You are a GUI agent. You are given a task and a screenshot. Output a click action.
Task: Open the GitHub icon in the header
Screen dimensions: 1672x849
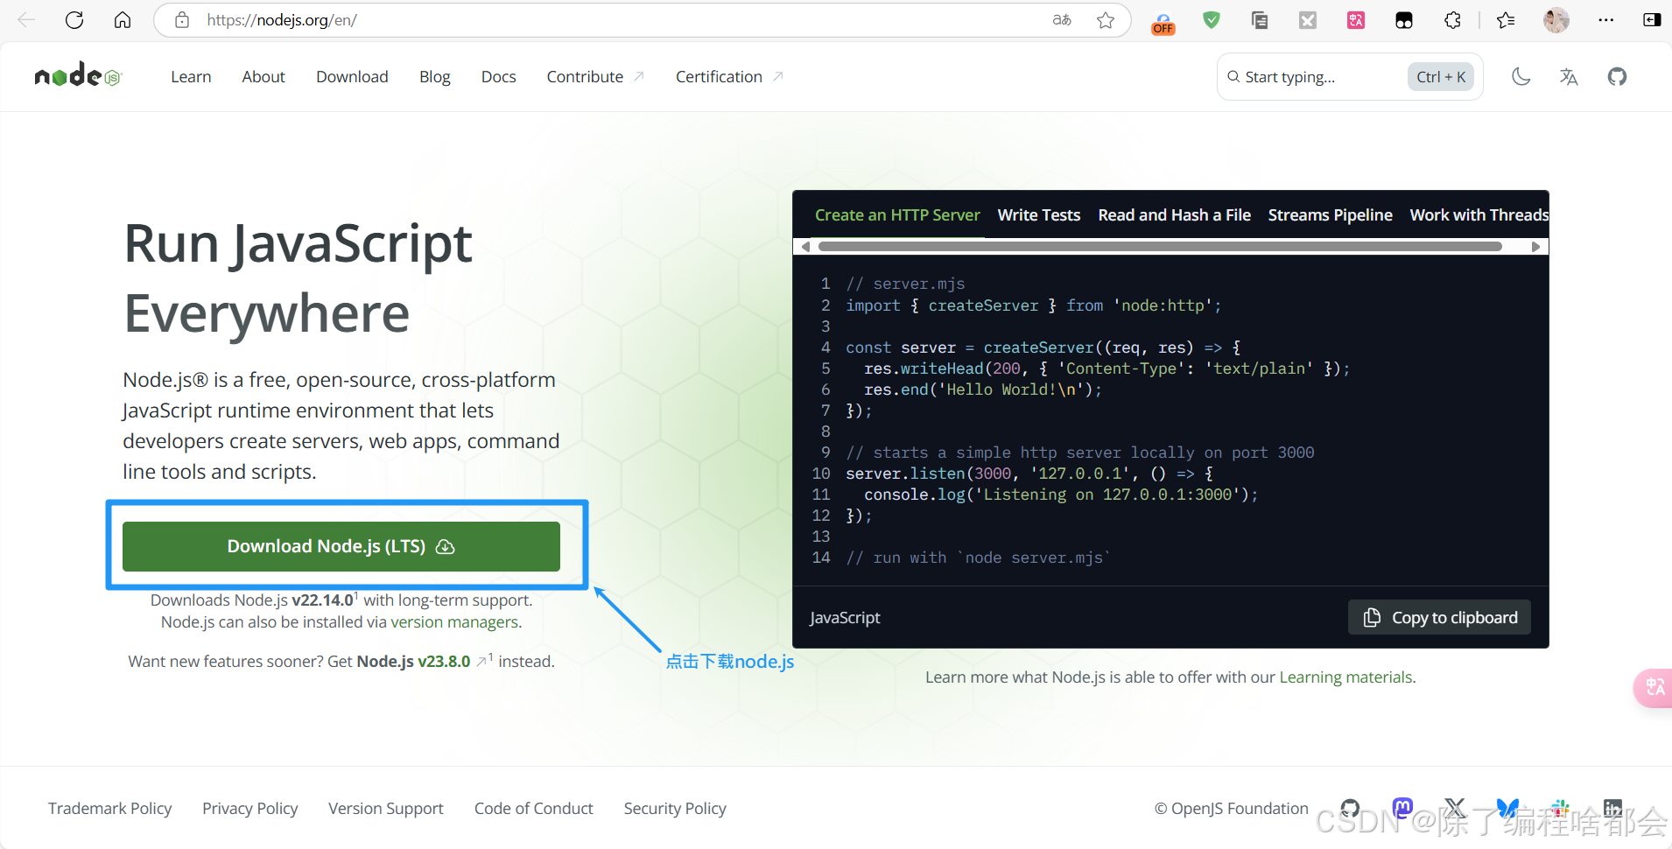[x=1617, y=77]
